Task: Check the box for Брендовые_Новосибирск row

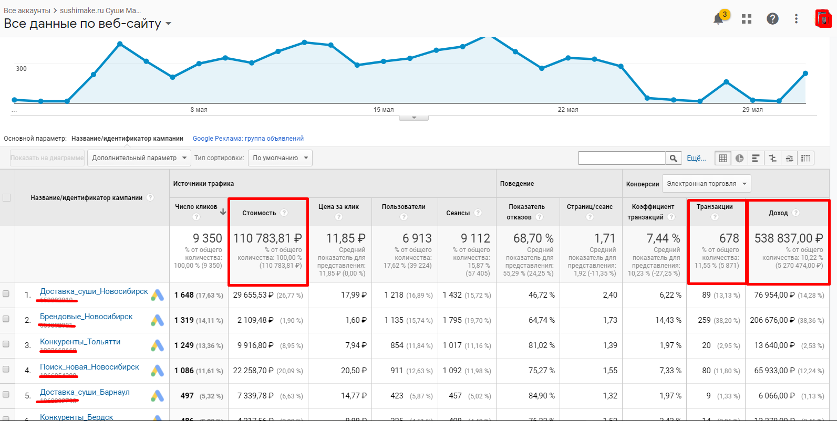Action: pyautogui.click(x=6, y=319)
